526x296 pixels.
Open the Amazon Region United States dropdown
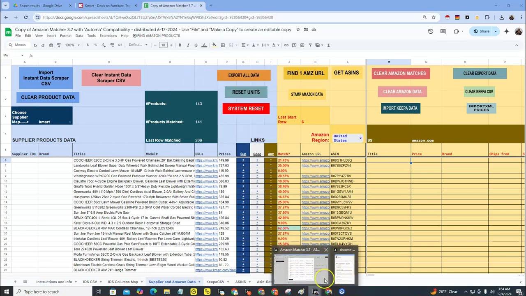point(360,138)
